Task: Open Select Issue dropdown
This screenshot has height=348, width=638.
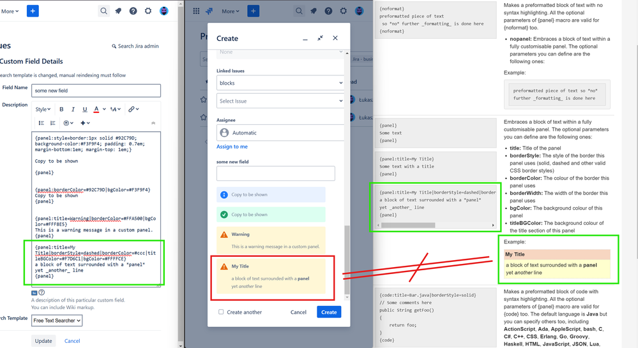Action: tap(280, 101)
